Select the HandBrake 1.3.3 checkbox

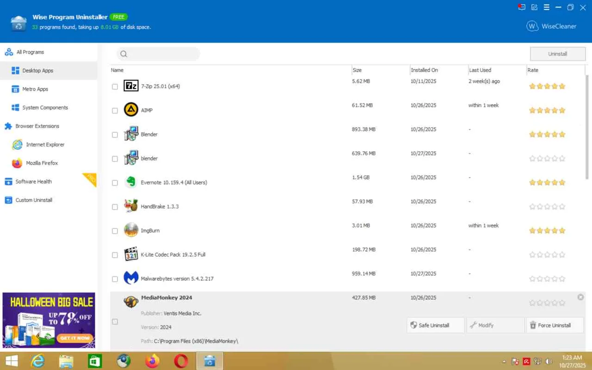[115, 207]
